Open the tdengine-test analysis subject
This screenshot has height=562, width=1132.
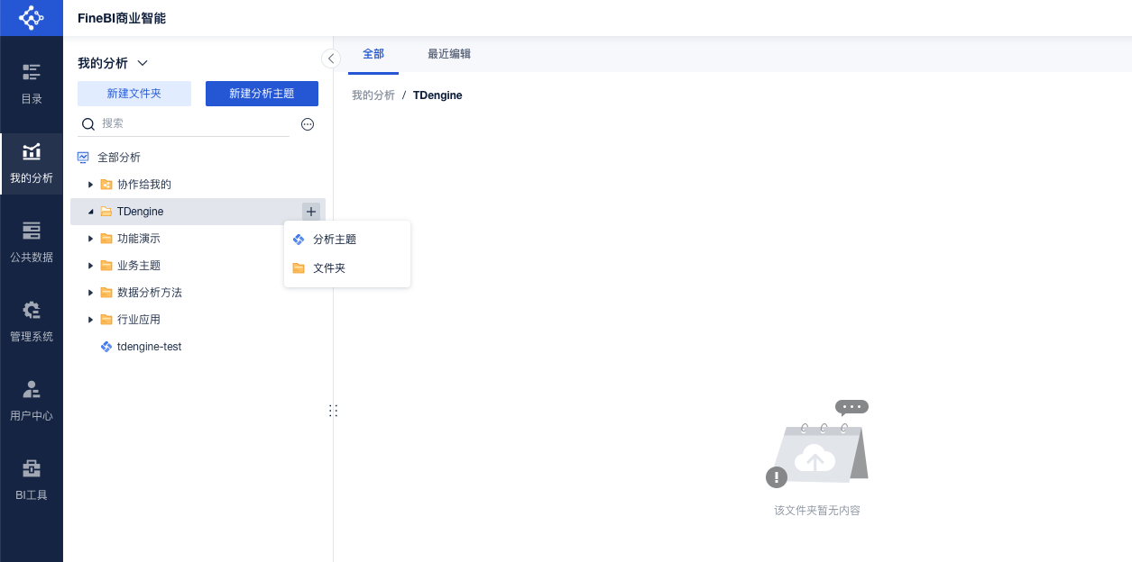tap(149, 347)
